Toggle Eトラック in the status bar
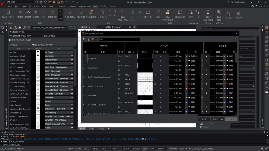 [x=114, y=149]
